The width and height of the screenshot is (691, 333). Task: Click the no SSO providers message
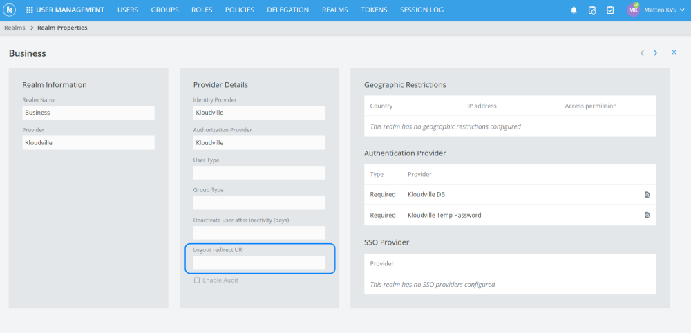(x=433, y=284)
